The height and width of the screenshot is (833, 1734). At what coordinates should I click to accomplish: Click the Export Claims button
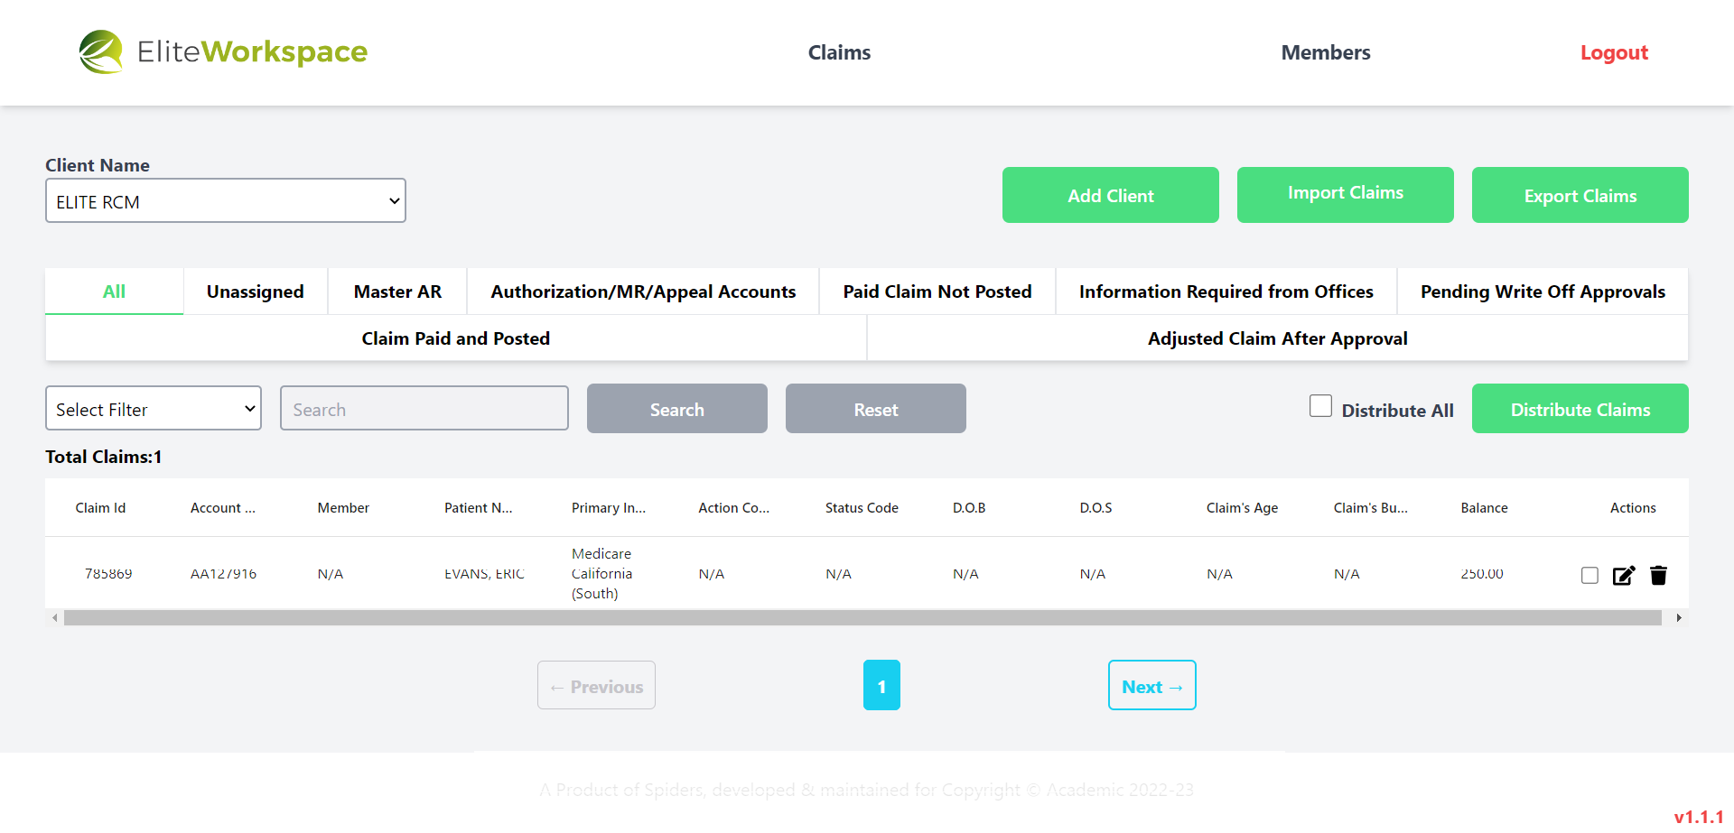pos(1580,195)
